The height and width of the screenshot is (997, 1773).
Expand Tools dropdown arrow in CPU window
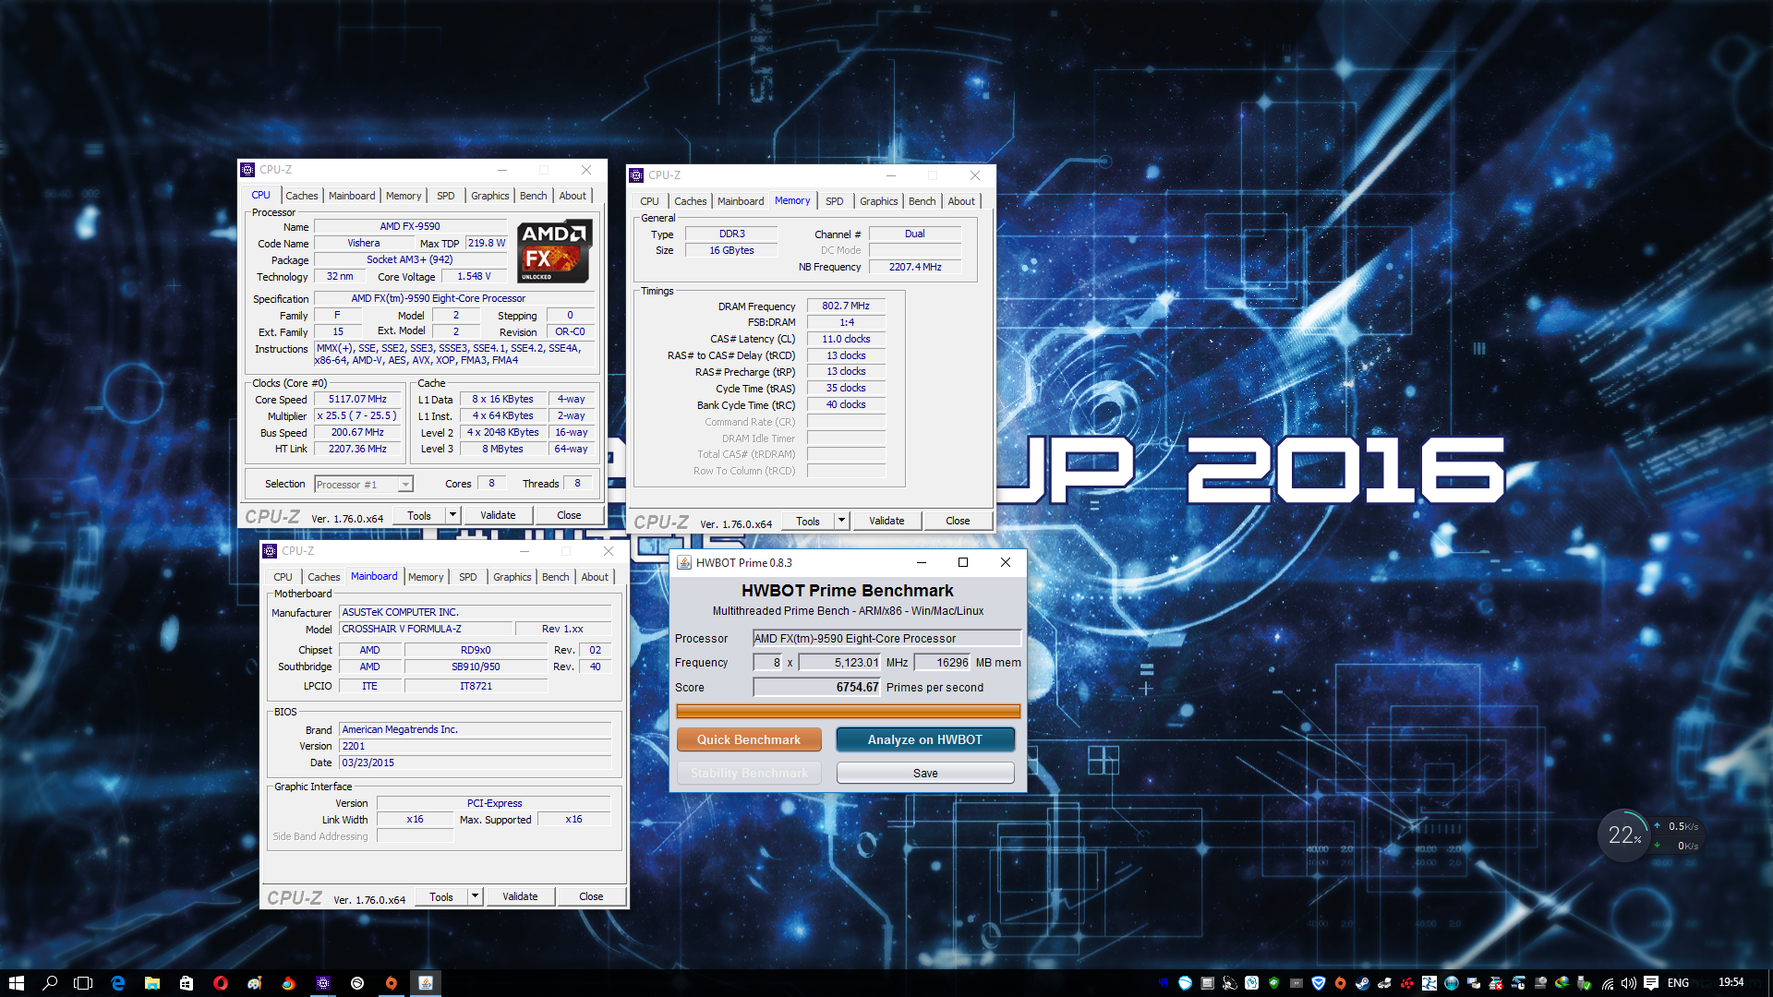pyautogui.click(x=452, y=515)
